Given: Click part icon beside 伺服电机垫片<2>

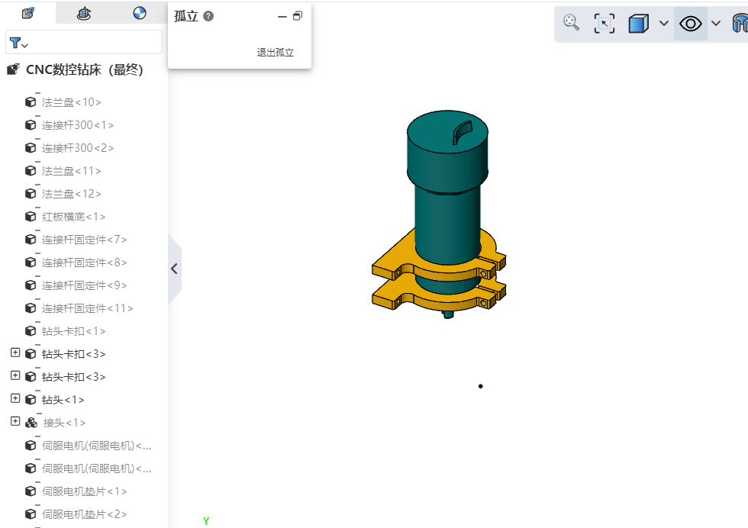Looking at the screenshot, I should pyautogui.click(x=31, y=514).
